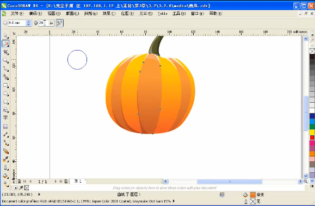Select the active Shape/Smear tool in toolbox
Image resolution: width=315 pixels, height=206 pixels.
5,43
